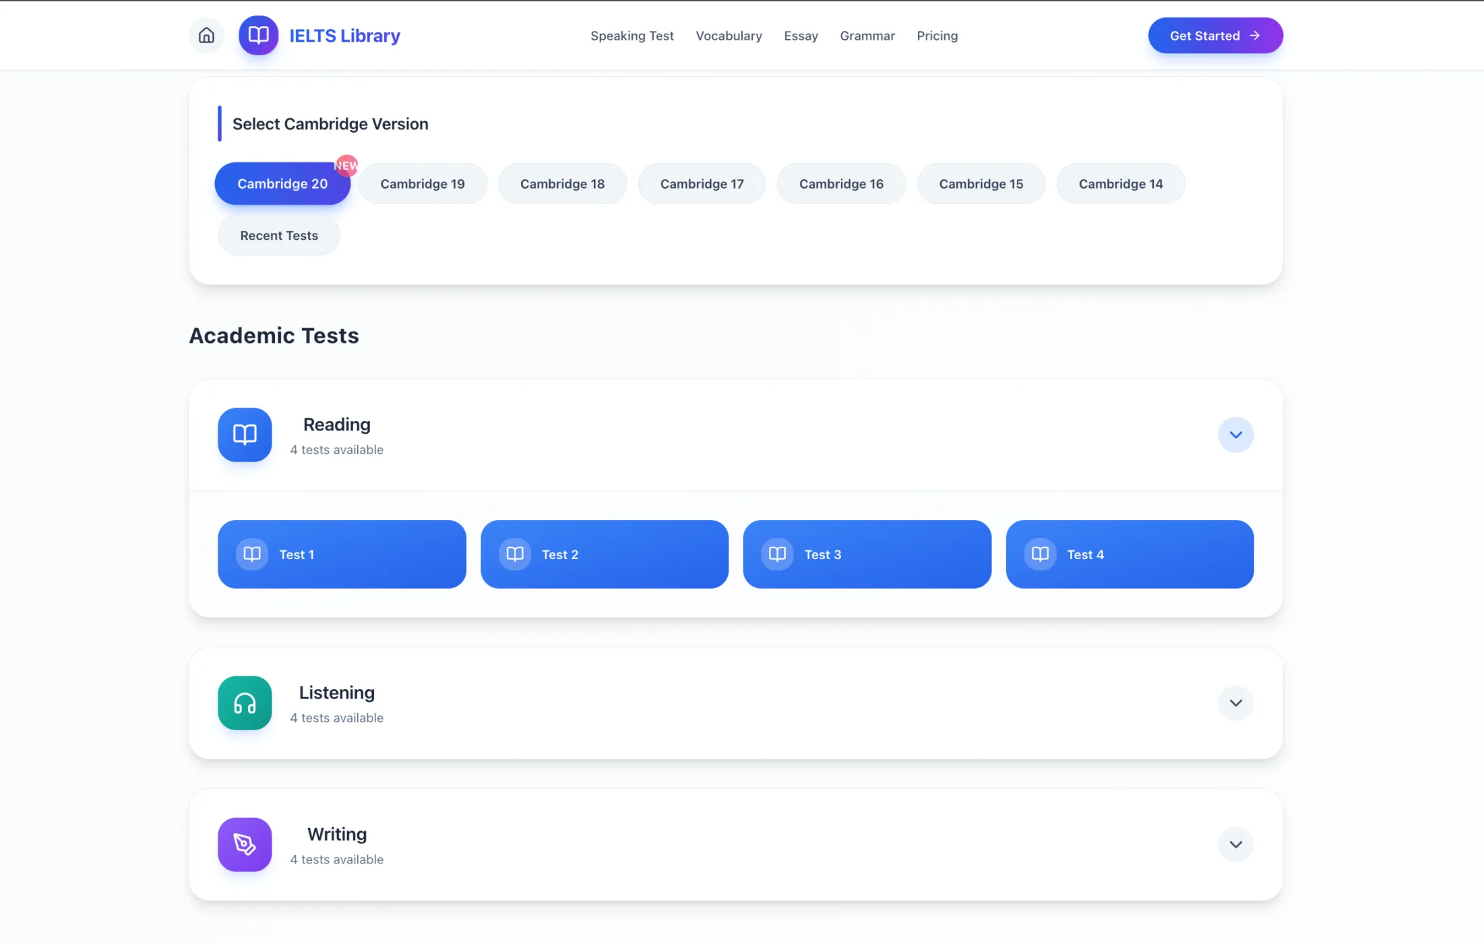
Task: Collapse the Reading section chevron
Action: pyautogui.click(x=1235, y=434)
